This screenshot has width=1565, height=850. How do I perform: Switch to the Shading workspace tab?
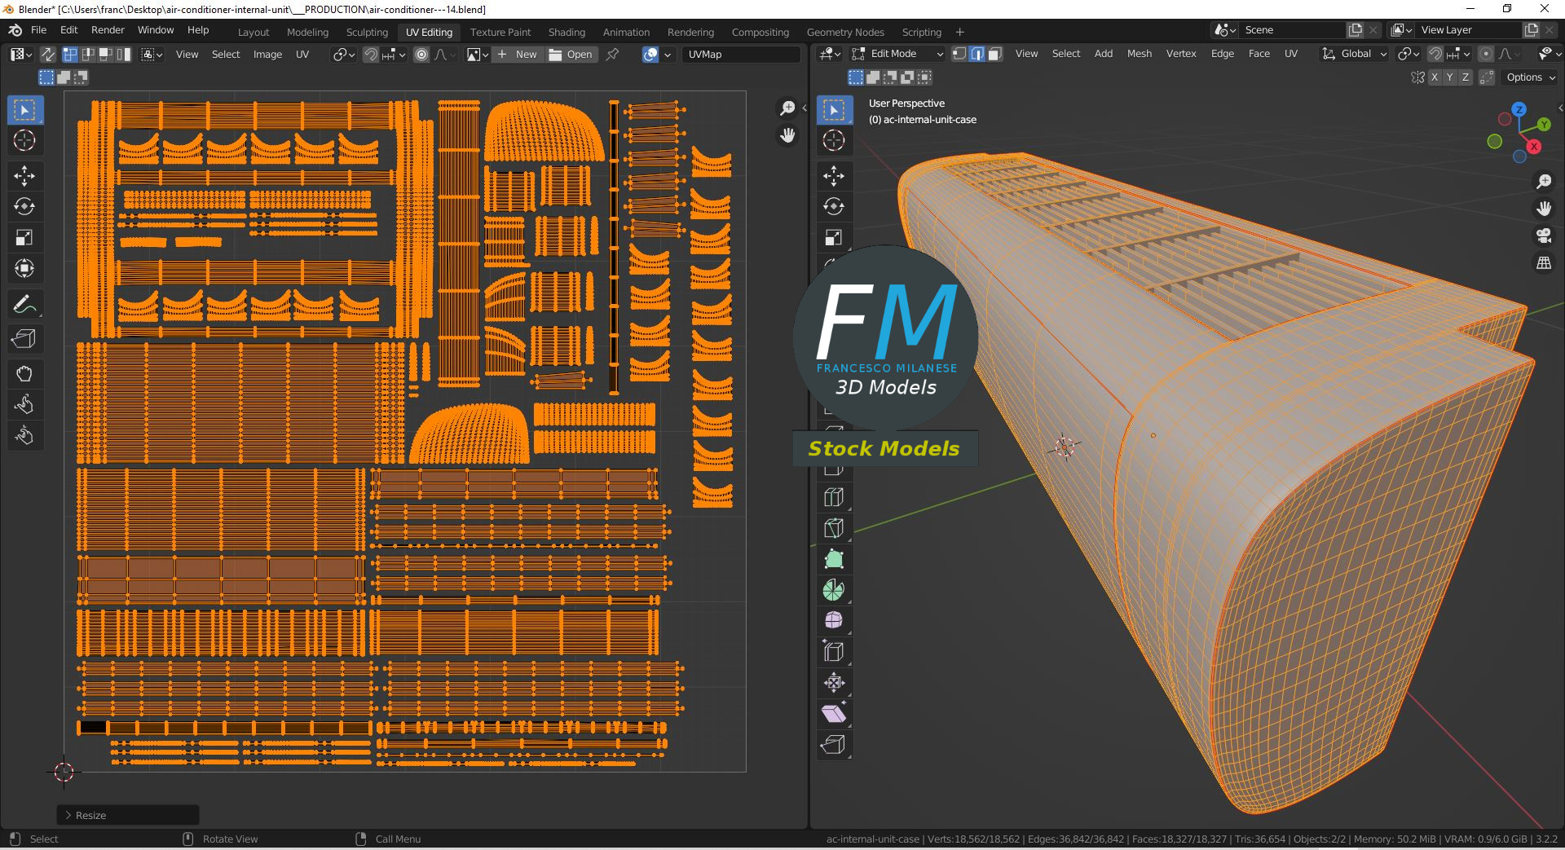click(x=566, y=32)
